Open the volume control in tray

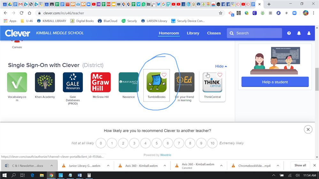298,175
